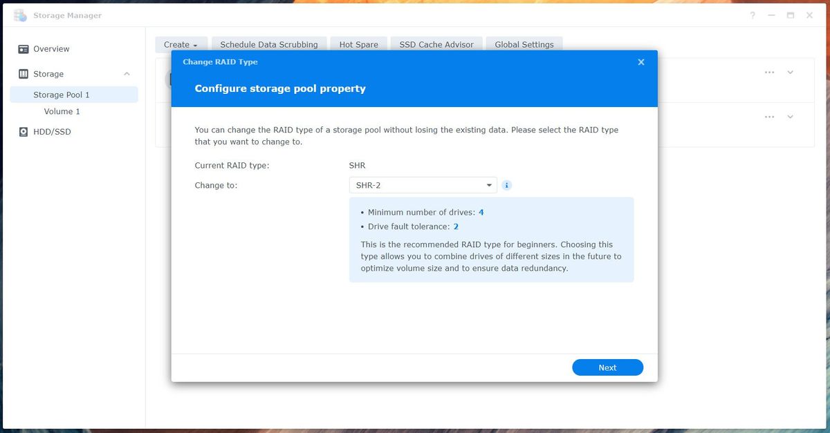Image resolution: width=830 pixels, height=433 pixels.
Task: Click the SHR-2 information icon
Action: point(506,184)
